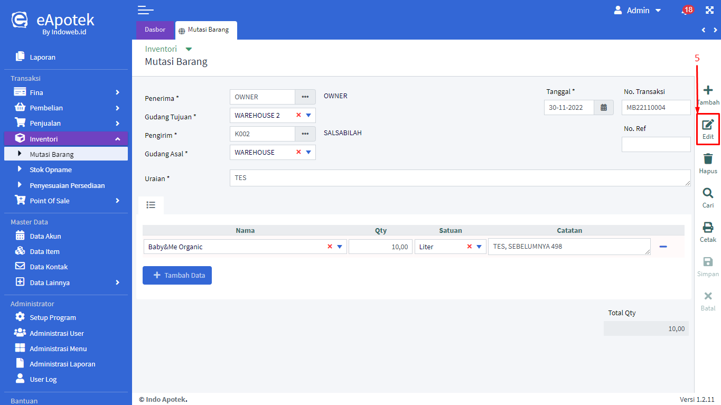Toggle fullscreen with the expand icon
The width and height of the screenshot is (721, 405).
click(x=709, y=11)
